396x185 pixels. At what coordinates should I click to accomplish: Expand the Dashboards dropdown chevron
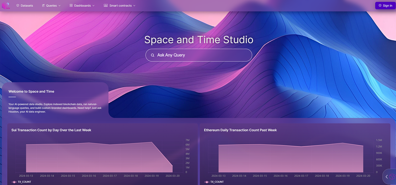point(93,6)
